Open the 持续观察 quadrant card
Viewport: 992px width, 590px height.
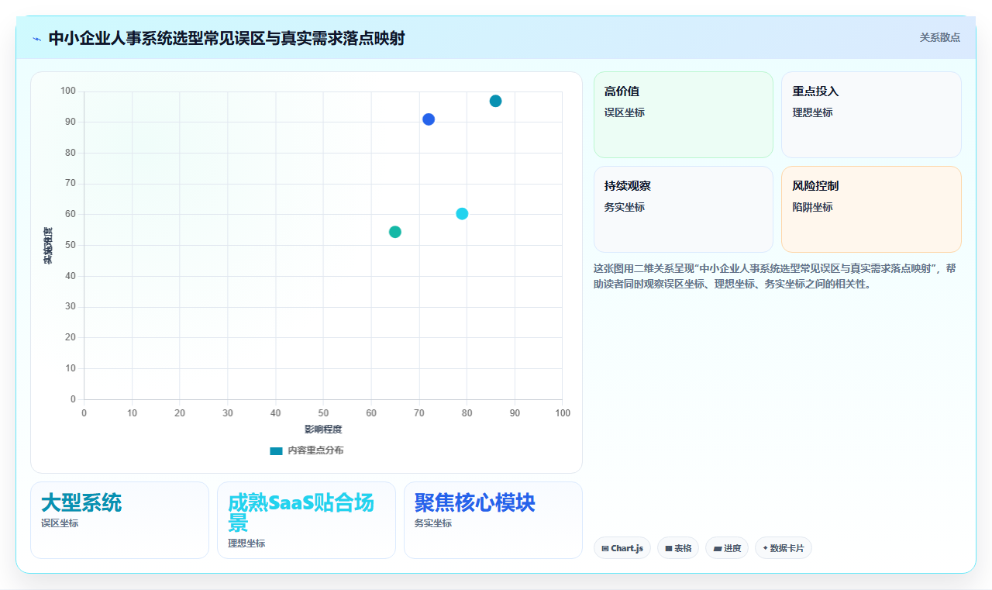(x=684, y=209)
